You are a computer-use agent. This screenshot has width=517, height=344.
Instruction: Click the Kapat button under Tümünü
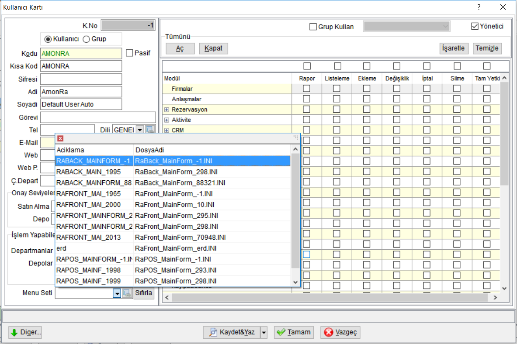(213, 48)
